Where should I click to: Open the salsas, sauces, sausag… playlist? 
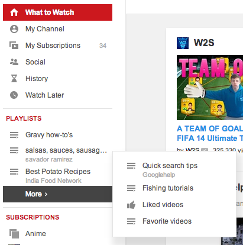point(66,150)
